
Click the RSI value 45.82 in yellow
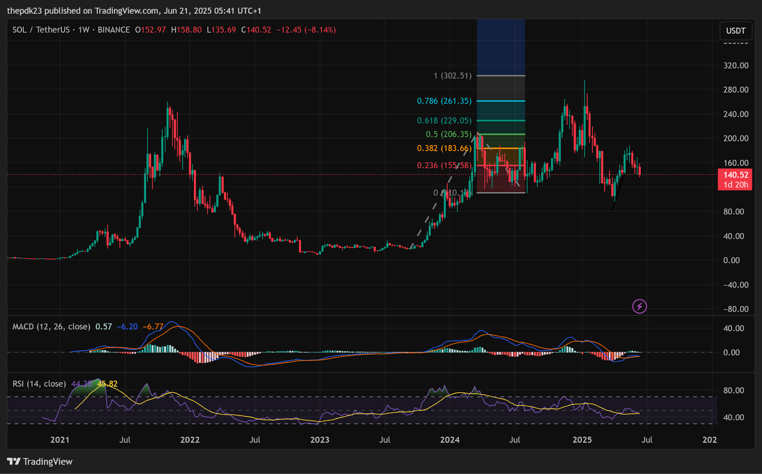pos(107,384)
